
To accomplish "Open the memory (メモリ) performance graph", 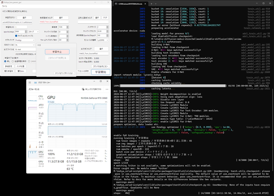I will coord(33,106).
